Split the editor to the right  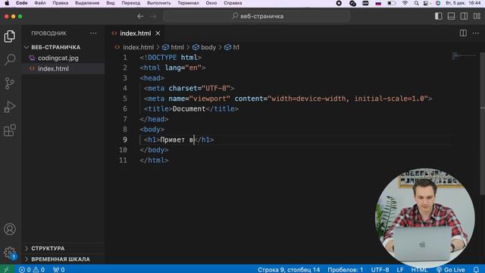[463, 33]
